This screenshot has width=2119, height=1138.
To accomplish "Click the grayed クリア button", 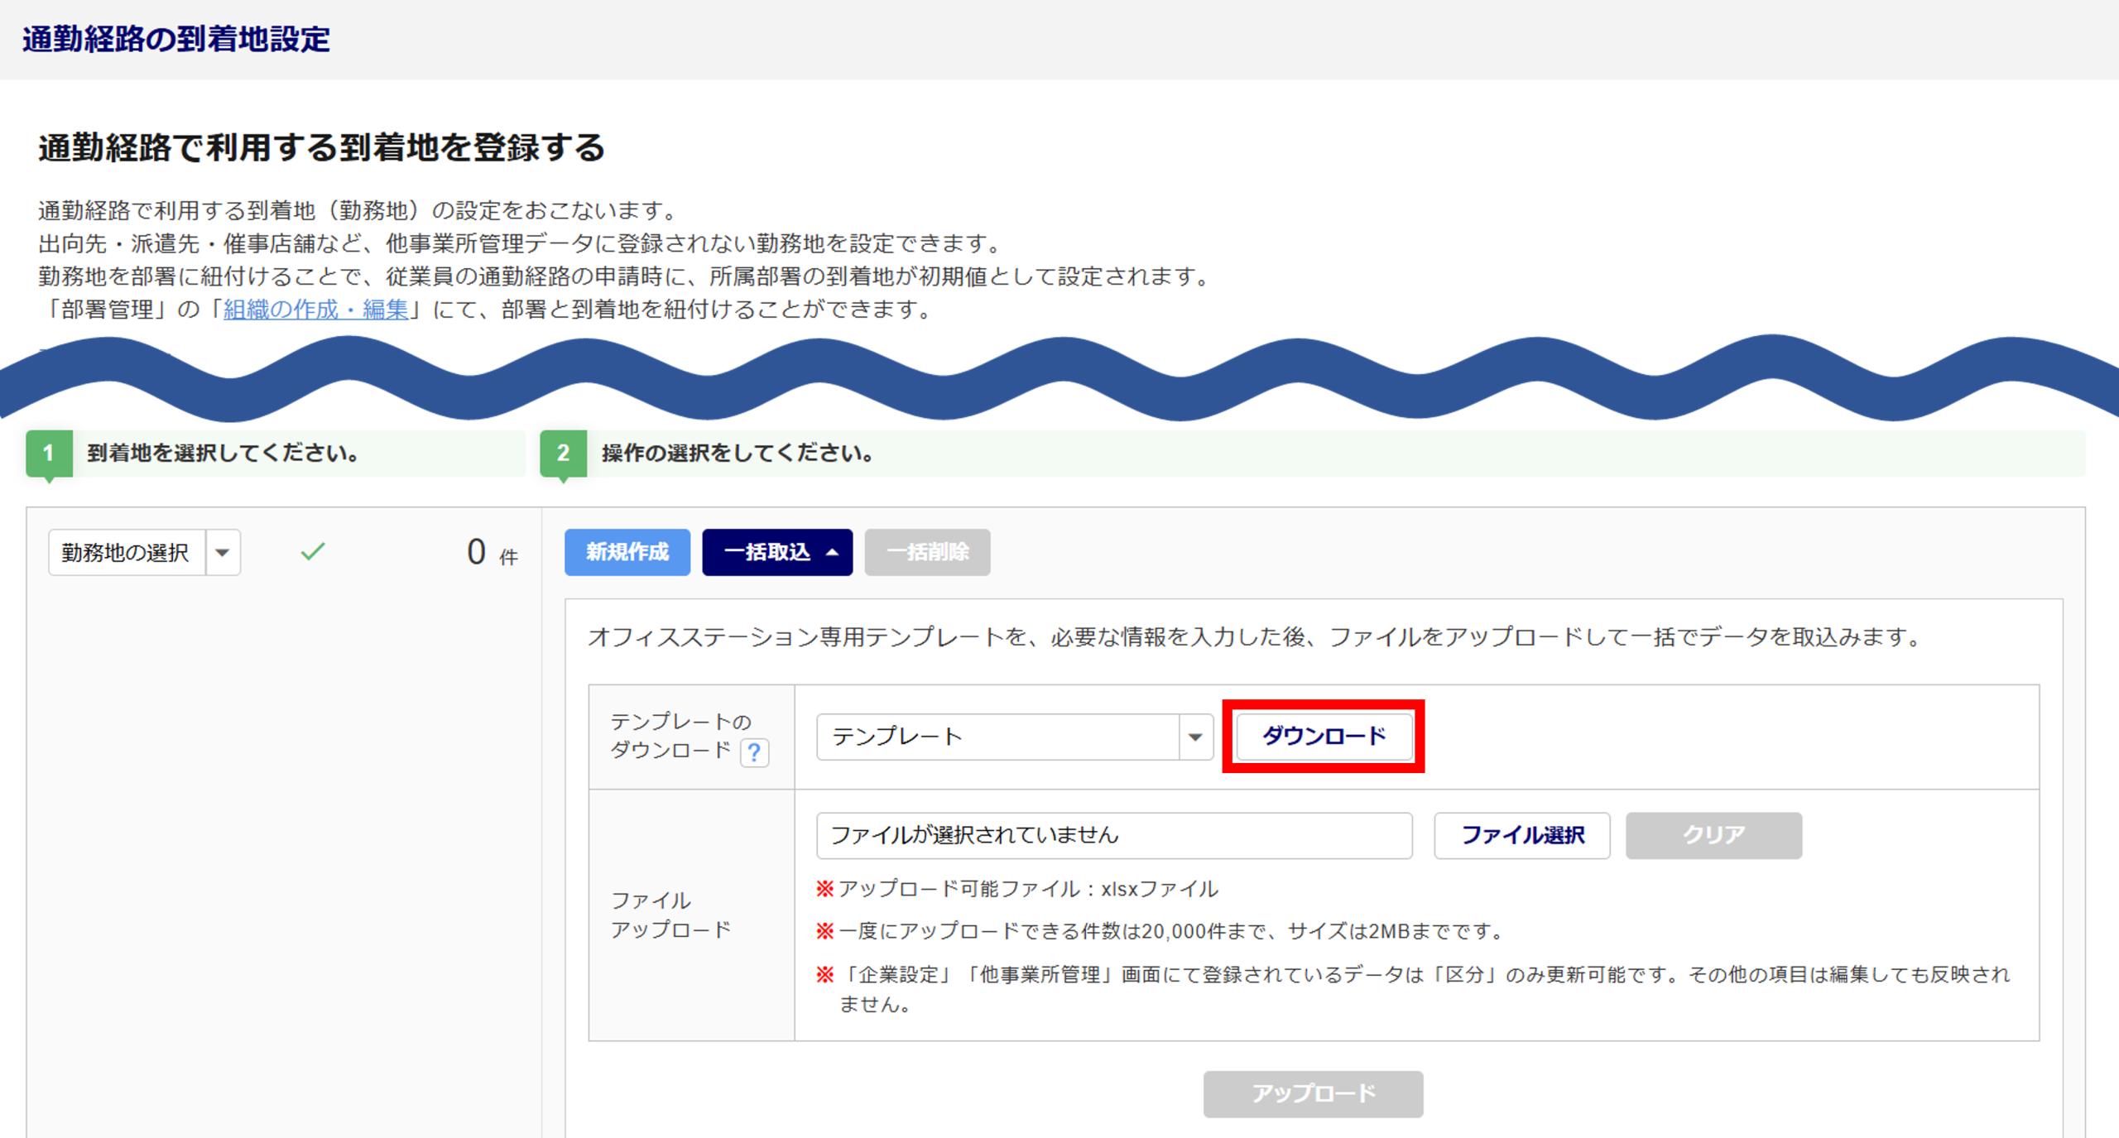I will 1713,835.
